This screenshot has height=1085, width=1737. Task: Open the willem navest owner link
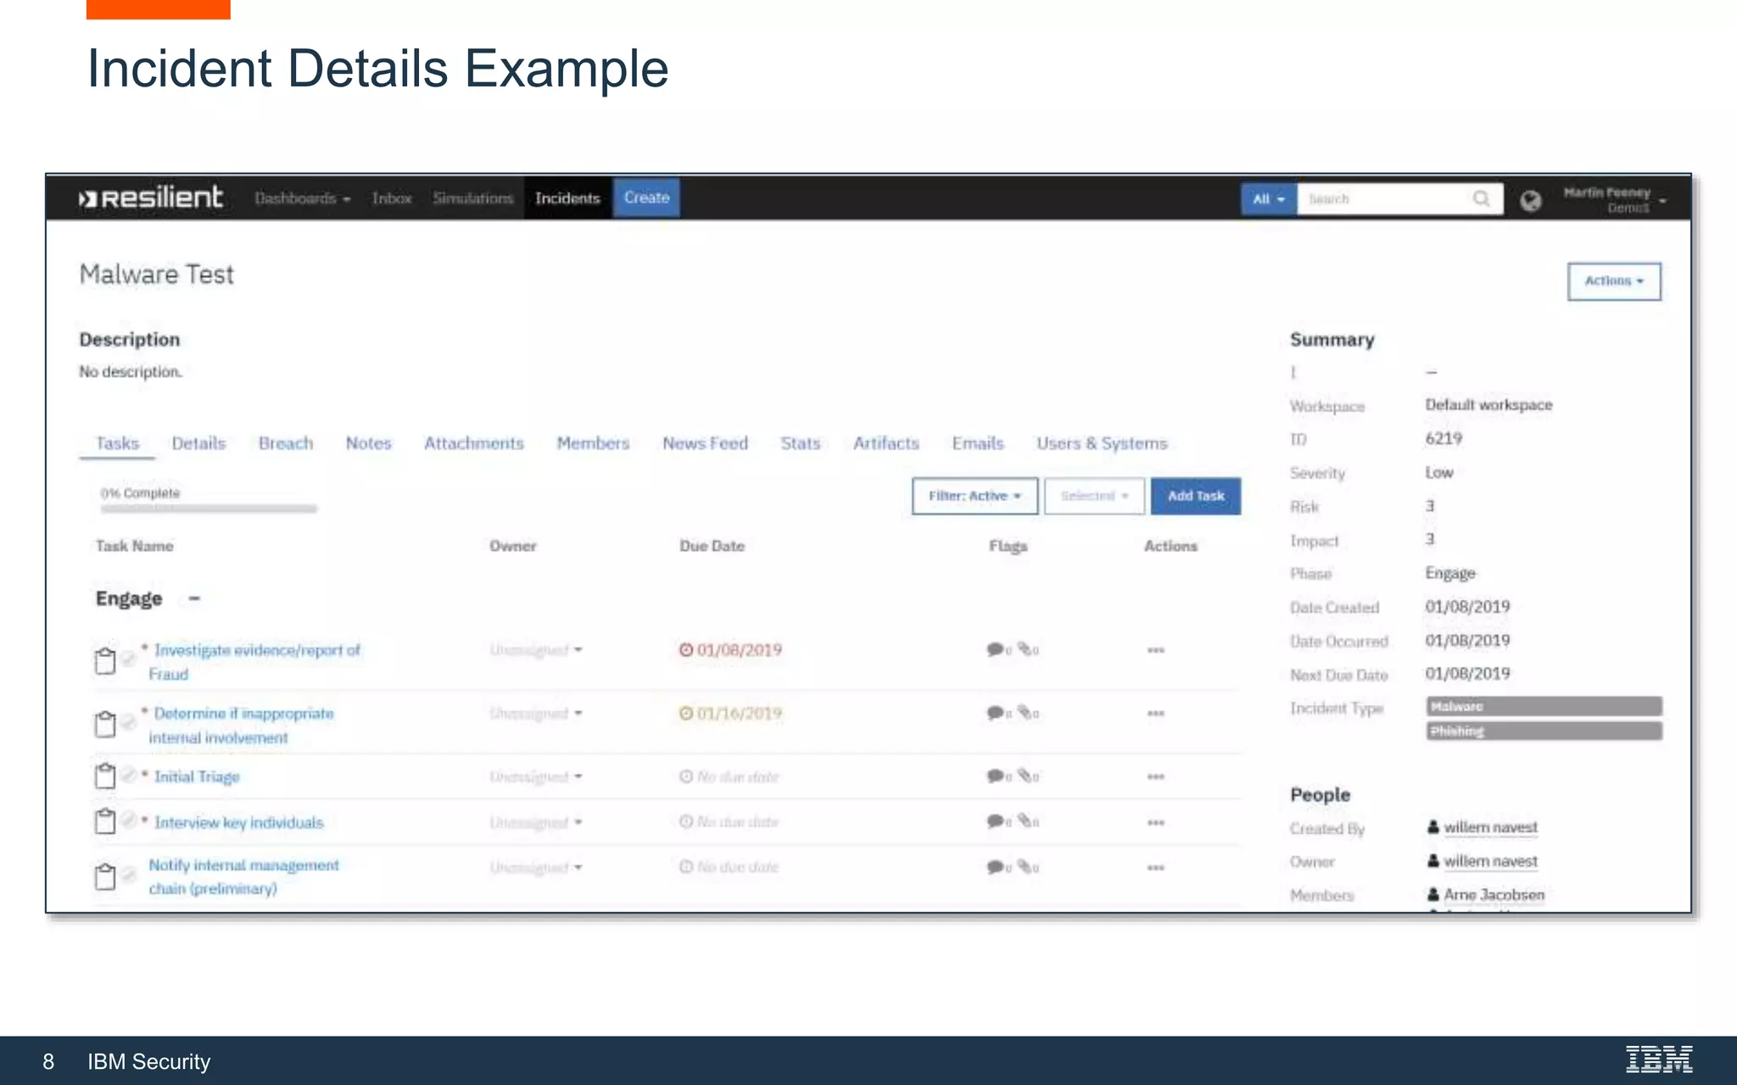pos(1490,861)
